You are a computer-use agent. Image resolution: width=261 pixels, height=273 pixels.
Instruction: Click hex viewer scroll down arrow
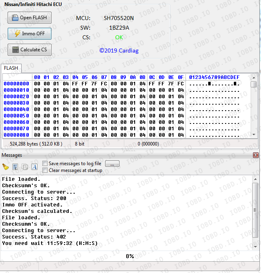pyautogui.click(x=254, y=135)
